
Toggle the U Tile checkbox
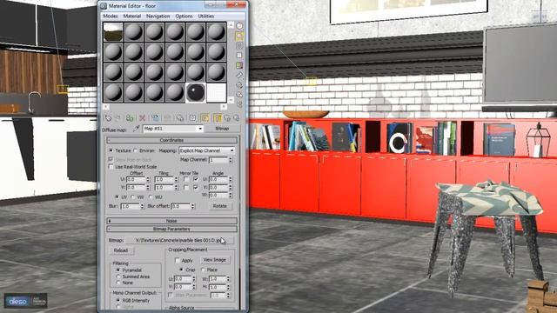point(196,179)
